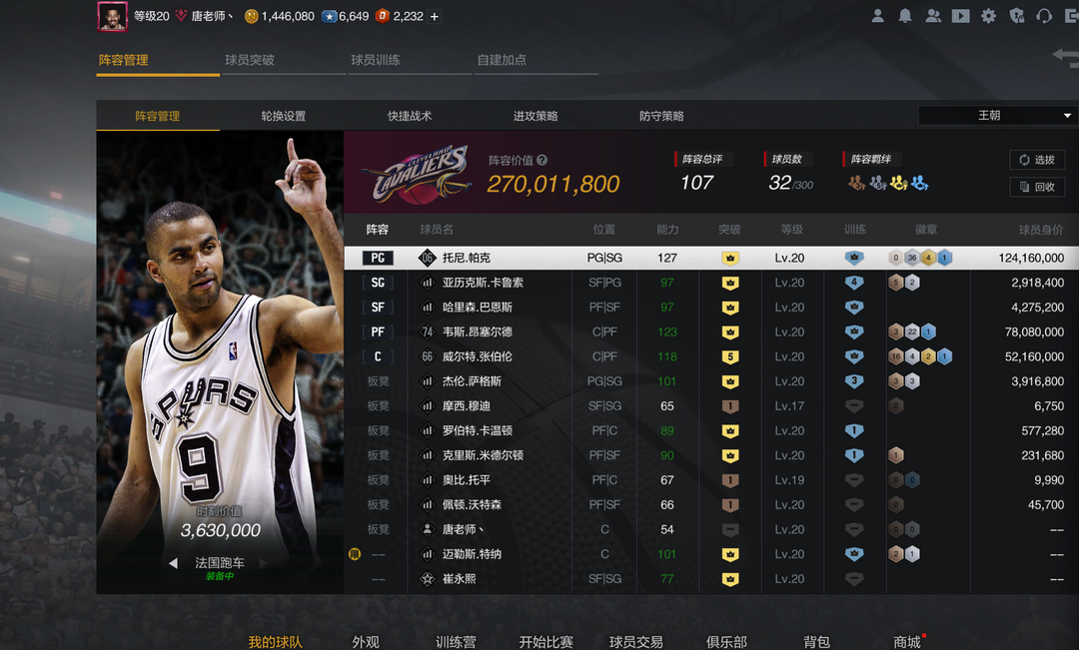Select the 进攻策略 tab

[536, 116]
